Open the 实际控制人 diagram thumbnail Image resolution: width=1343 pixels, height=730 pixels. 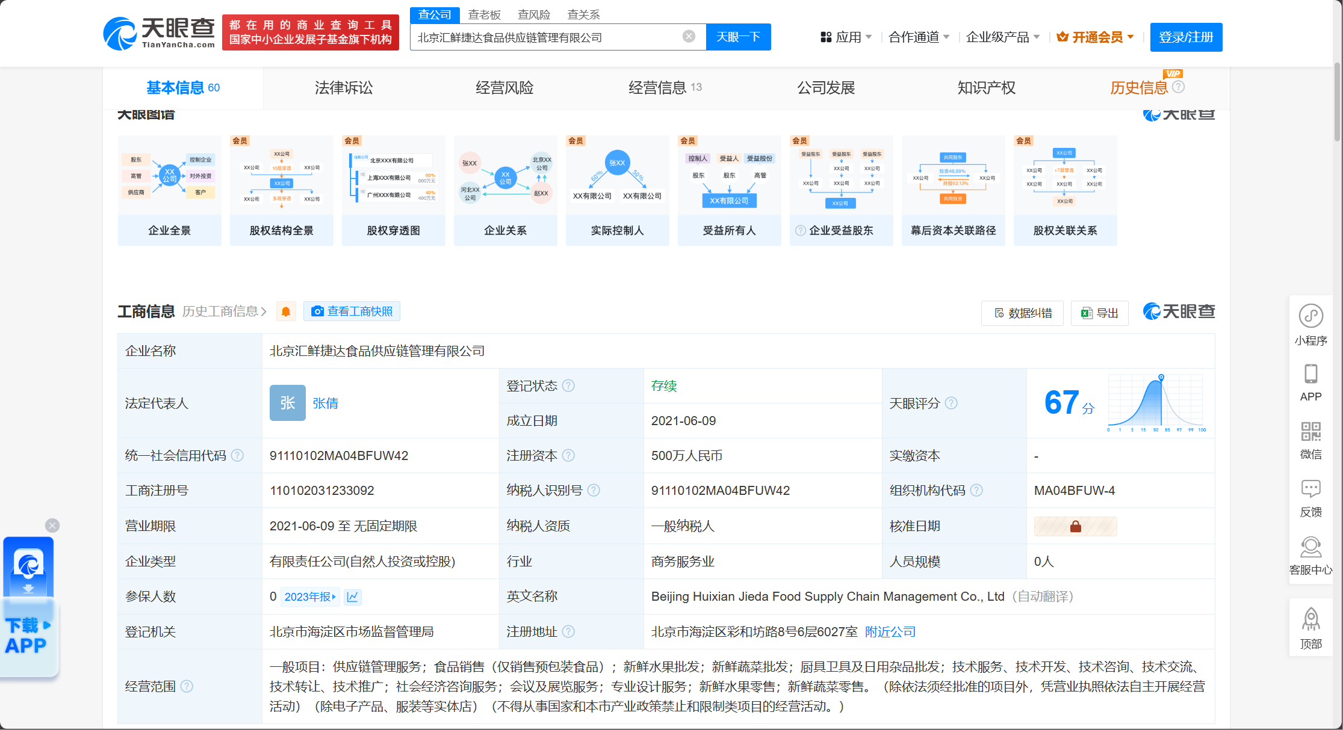coord(618,190)
